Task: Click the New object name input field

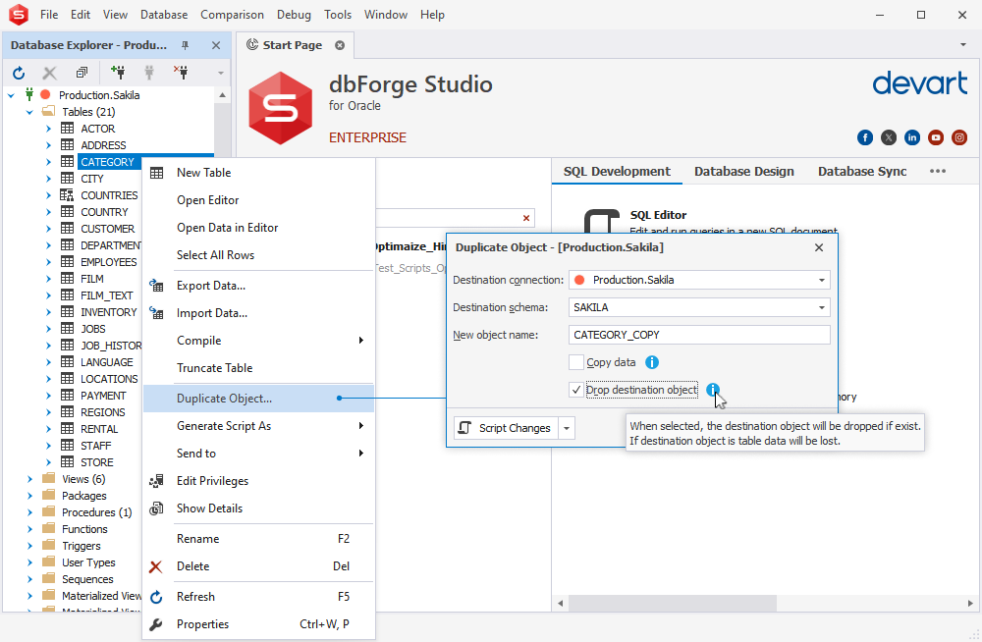Action: coord(699,335)
